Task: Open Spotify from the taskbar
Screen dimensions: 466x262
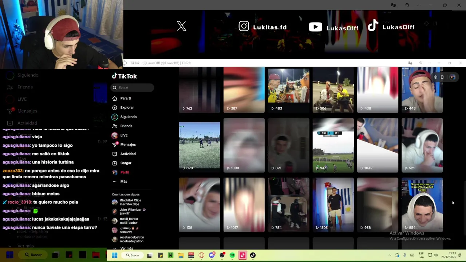Action: tap(232, 255)
